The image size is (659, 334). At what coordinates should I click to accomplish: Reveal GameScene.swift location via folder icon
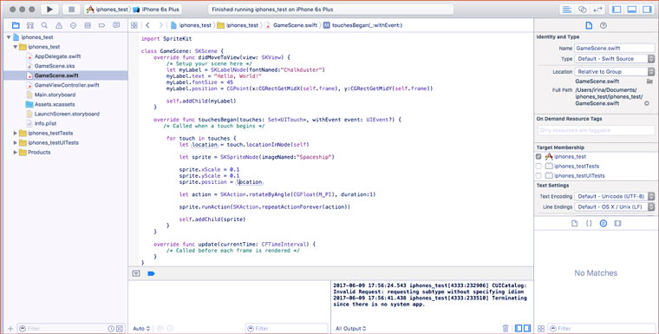(649, 81)
